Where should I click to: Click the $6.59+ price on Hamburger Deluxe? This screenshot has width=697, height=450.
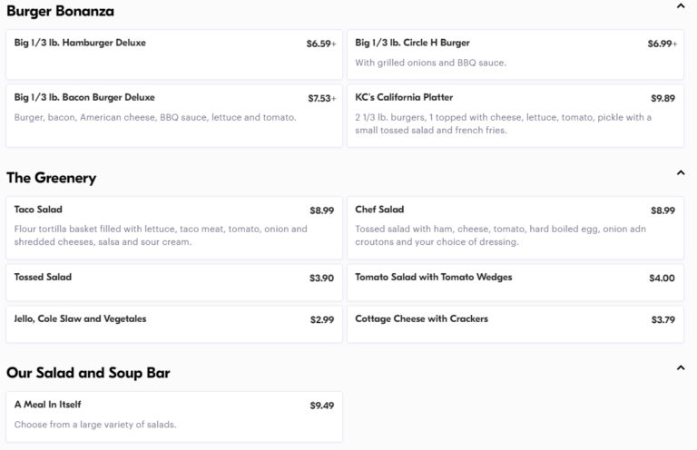coord(321,44)
